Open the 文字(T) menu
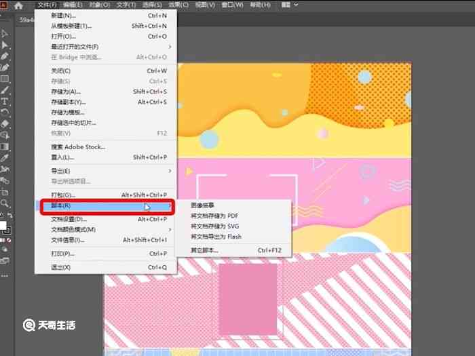 (x=126, y=5)
